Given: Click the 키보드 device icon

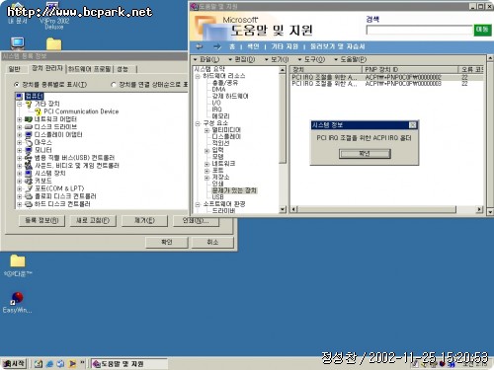Looking at the screenshot, I should click(x=29, y=181).
